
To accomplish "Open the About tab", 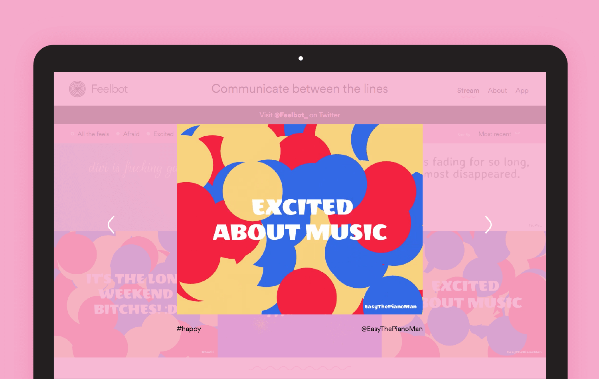I will point(497,90).
